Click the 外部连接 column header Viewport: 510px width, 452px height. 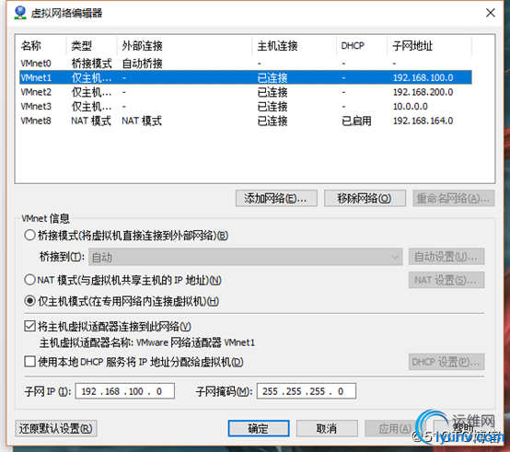pos(184,45)
